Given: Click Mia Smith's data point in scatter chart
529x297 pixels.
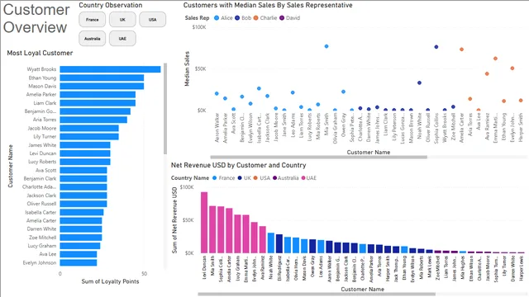Looking at the screenshot, I should coord(326,46).
